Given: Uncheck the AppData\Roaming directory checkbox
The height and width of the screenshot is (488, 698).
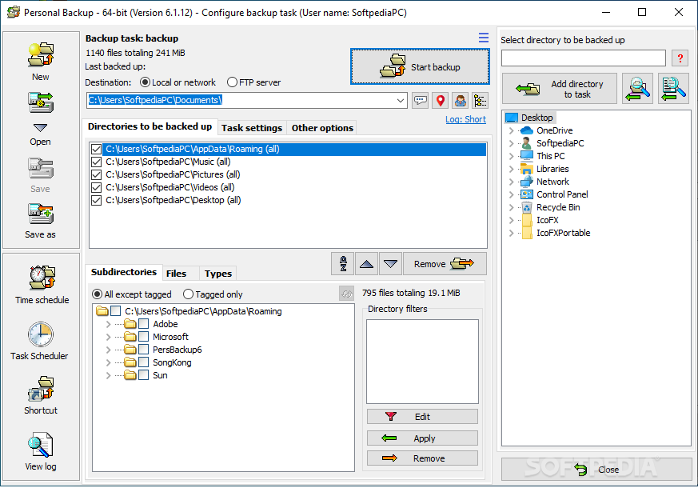Looking at the screenshot, I should (96, 149).
